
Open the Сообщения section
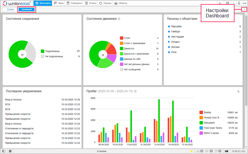pyautogui.click(x=74, y=3)
